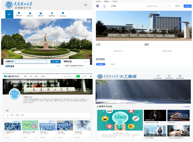Open 首页 tab in 金课建设平台 navigation
Viewport: 193px width, 142px height.
(9, 14)
